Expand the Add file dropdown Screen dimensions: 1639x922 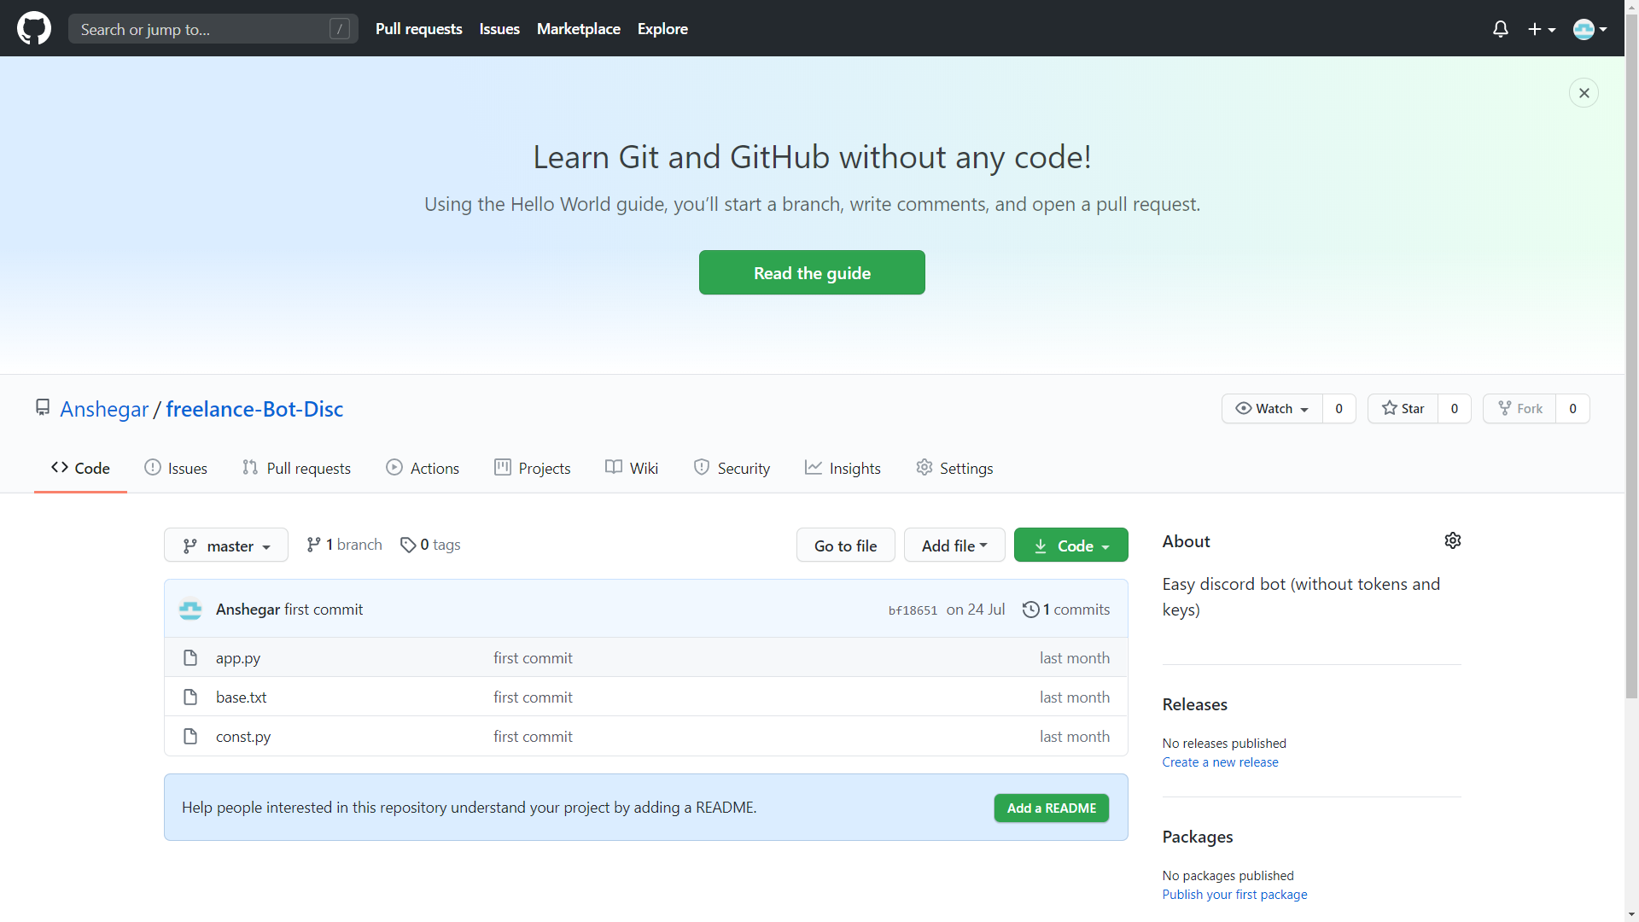coord(954,546)
